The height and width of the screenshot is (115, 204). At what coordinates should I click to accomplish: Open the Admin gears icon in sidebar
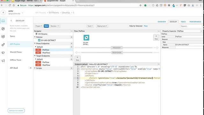[x=3, y=45]
